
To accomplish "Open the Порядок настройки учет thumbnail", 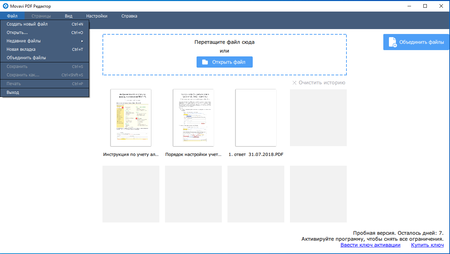I will [x=193, y=118].
